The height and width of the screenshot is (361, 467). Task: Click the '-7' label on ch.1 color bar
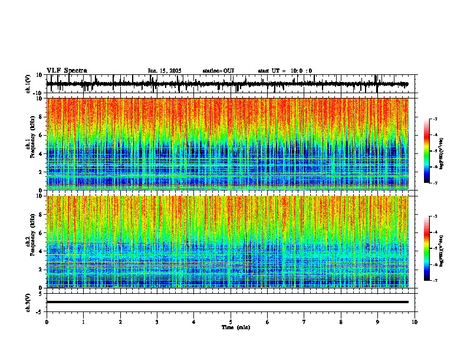pyautogui.click(x=435, y=183)
